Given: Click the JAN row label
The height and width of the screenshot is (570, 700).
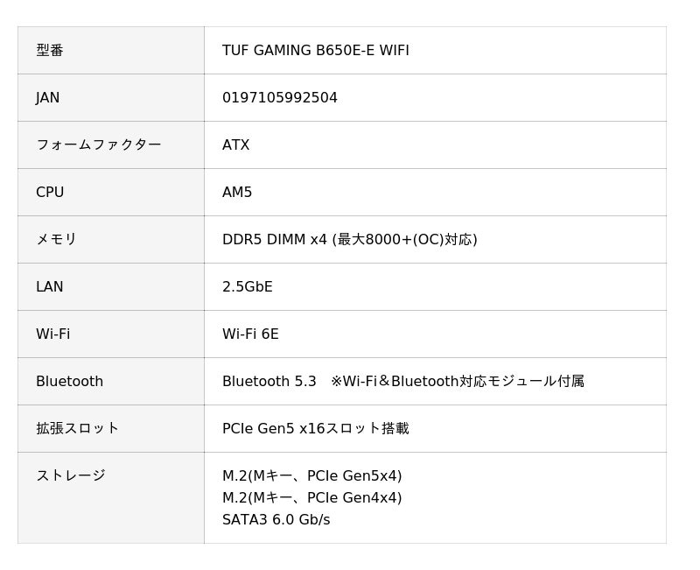Looking at the screenshot, I should [x=48, y=98].
